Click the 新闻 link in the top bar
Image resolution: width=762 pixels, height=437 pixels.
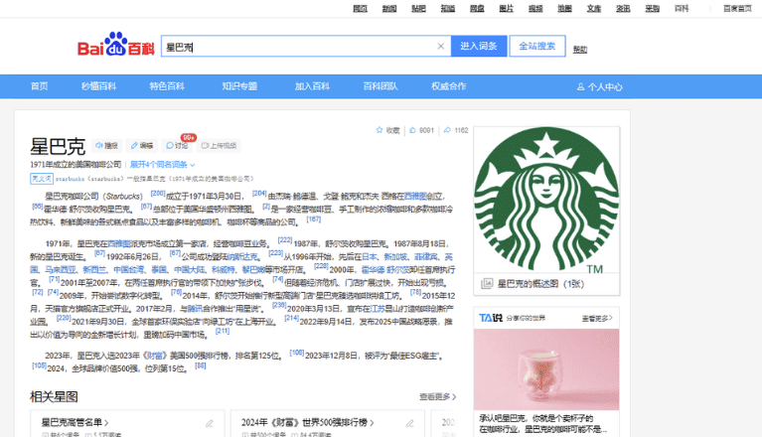coord(389,8)
